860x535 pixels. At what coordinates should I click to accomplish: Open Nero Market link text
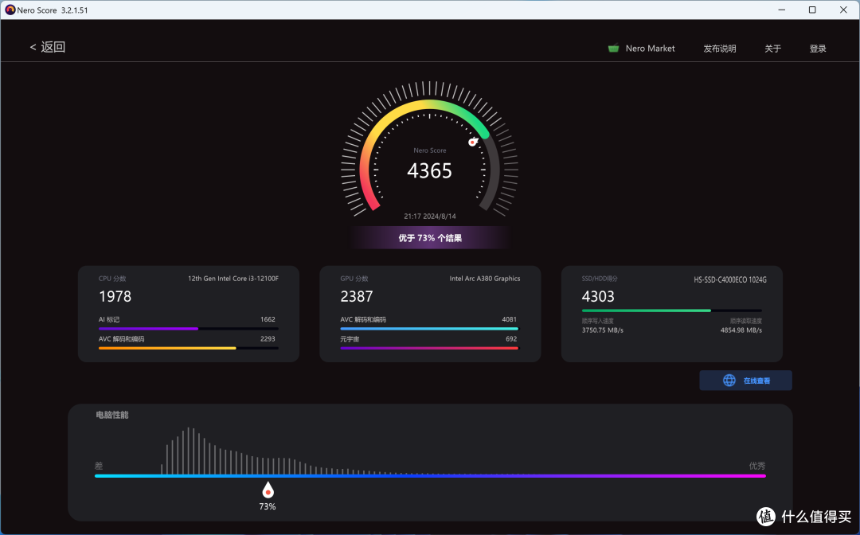pyautogui.click(x=650, y=49)
